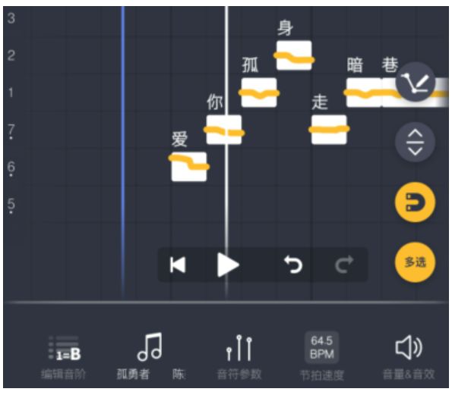Screen dimensions: 452x395
Task: Select the 身 note block
Action: click(294, 55)
